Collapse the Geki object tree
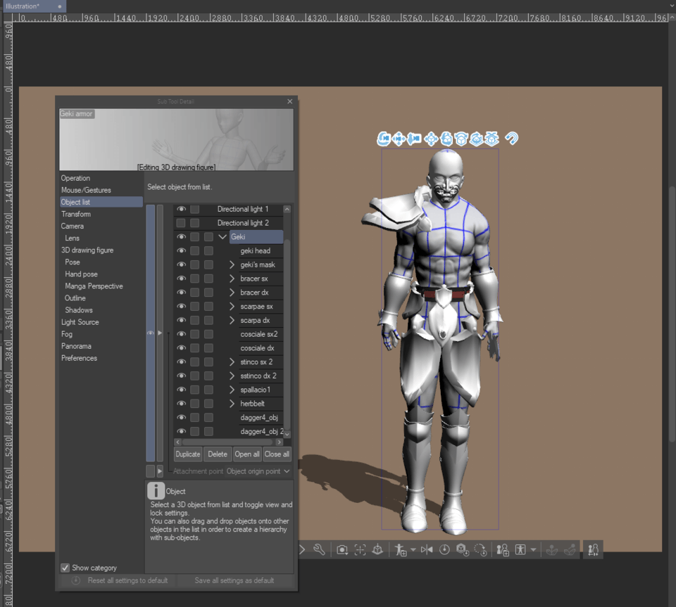676x607 pixels. coord(223,237)
